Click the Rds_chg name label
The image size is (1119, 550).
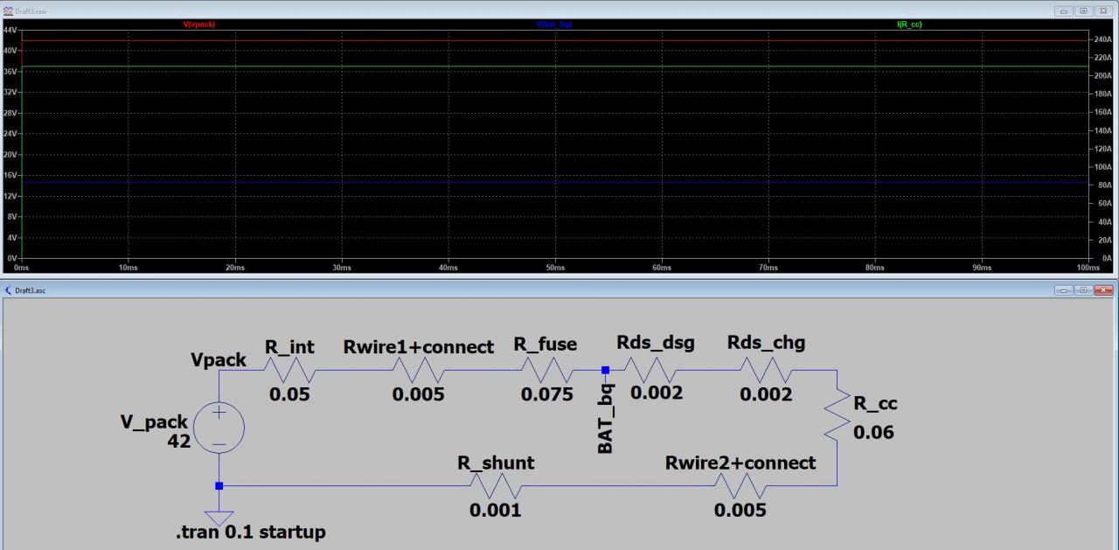click(x=766, y=343)
